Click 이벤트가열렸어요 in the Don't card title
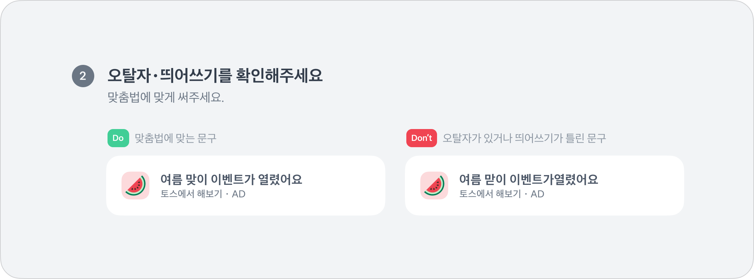 (x=554, y=180)
